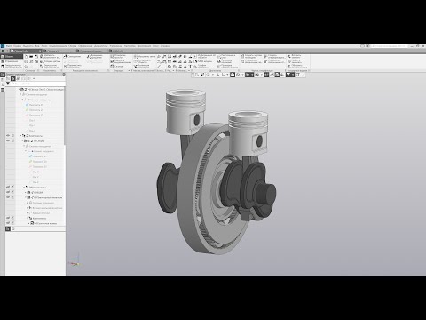Toggle visibility eye of the bottom-most tree row
Viewport: 426px width, 320px height.
[8, 223]
